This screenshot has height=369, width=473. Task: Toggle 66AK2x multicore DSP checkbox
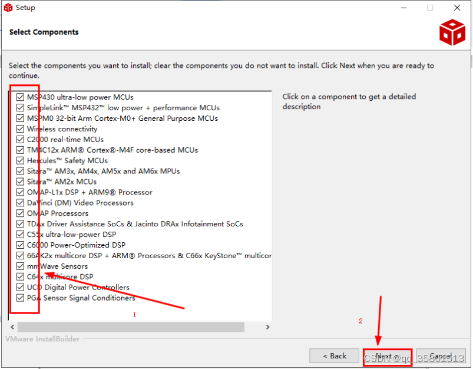[20, 255]
